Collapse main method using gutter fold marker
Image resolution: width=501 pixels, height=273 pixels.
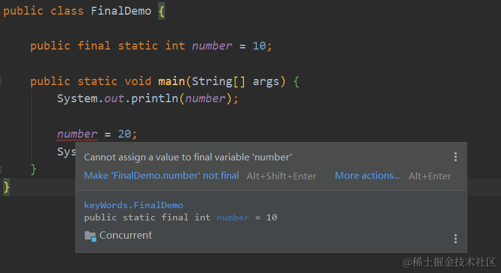tap(1, 80)
